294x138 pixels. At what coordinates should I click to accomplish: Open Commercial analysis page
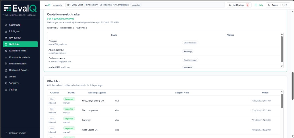(x=20, y=57)
